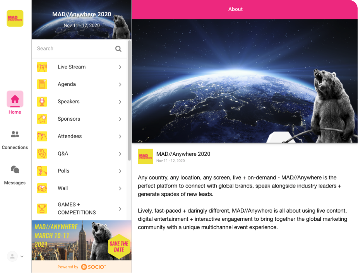Click the Polls icon

42,171
